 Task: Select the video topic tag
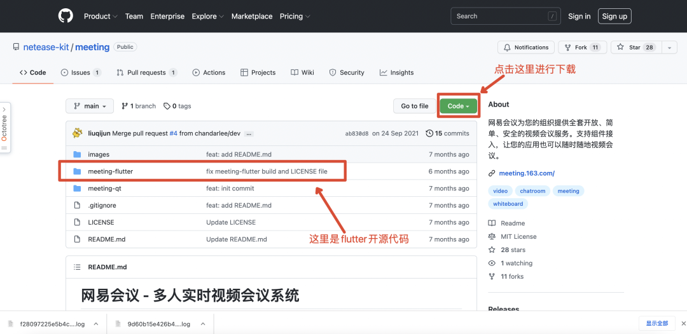501,191
